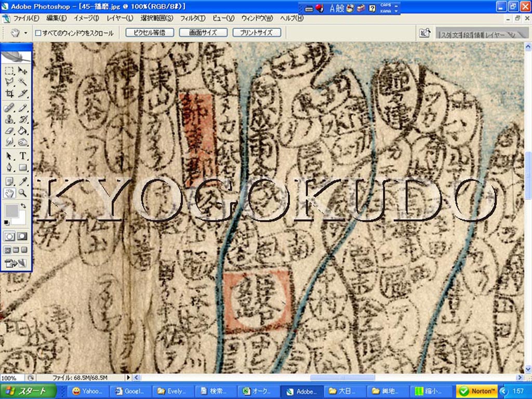Tick すべてのウィンドウをスクロール checkbox
The width and height of the screenshot is (532, 399).
coord(38,33)
